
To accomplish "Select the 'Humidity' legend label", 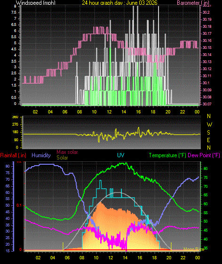I will (41, 155).
